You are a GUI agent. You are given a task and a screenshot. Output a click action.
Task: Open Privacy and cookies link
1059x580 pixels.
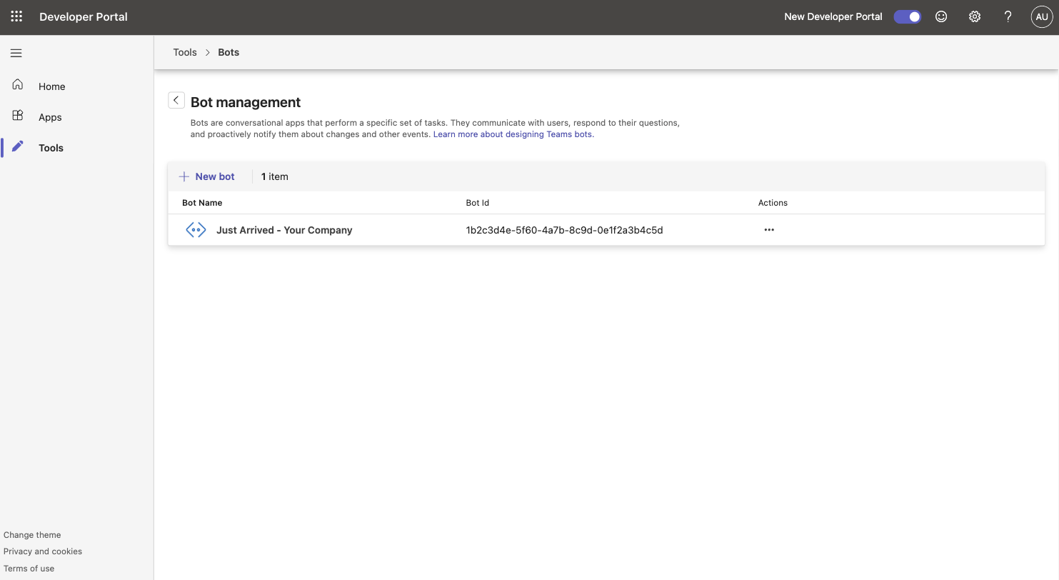(x=43, y=551)
